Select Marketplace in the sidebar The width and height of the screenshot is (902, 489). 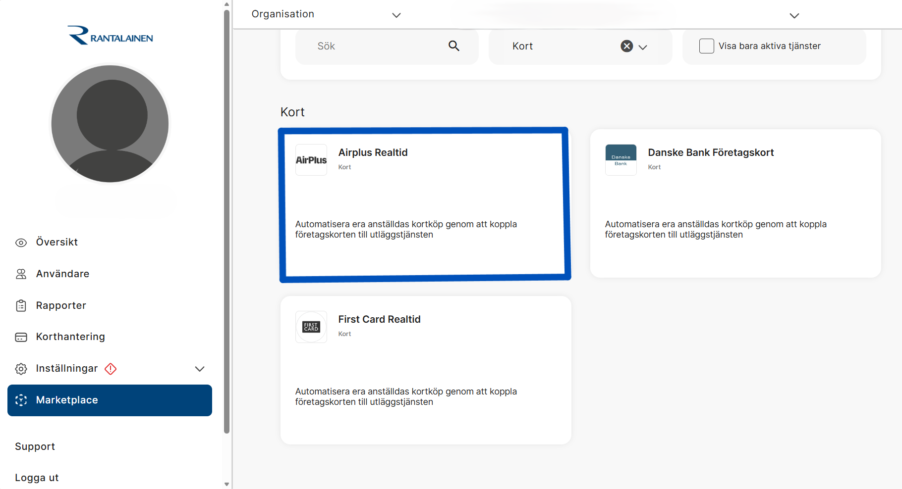coord(110,400)
